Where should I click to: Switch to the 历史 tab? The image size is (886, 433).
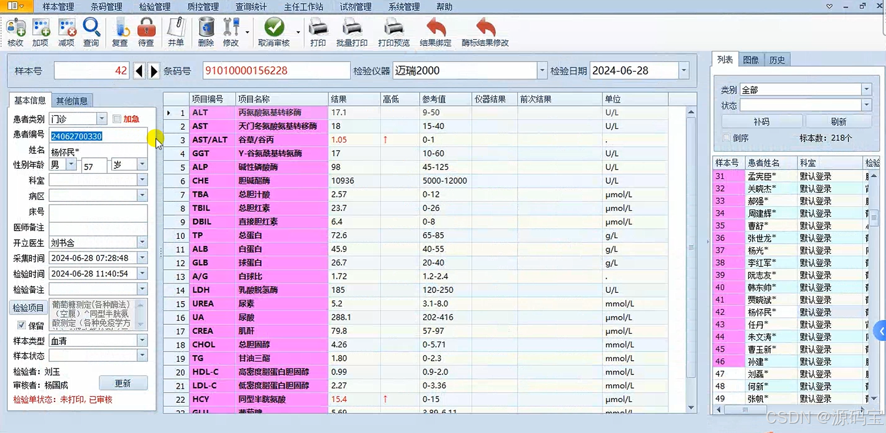(777, 60)
